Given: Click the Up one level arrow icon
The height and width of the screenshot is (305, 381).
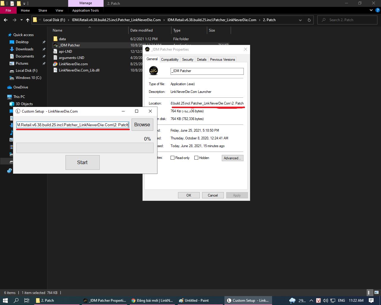Looking at the screenshot, I should click(28, 20).
